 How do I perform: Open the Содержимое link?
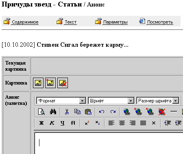[x=25, y=22]
